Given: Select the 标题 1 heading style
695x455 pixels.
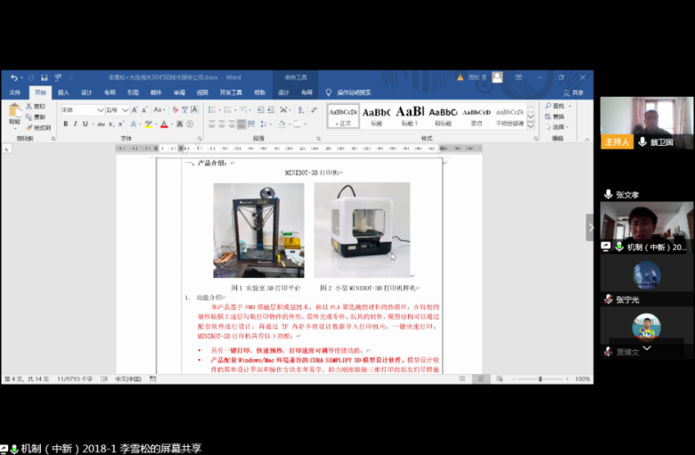Looking at the screenshot, I should point(410,115).
